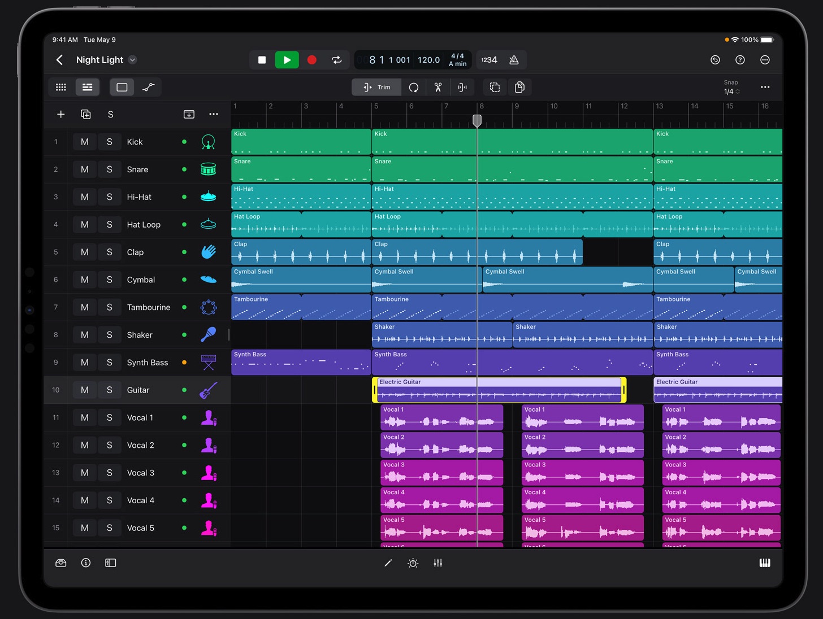Start recording with Record button
The width and height of the screenshot is (823, 619).
point(312,60)
